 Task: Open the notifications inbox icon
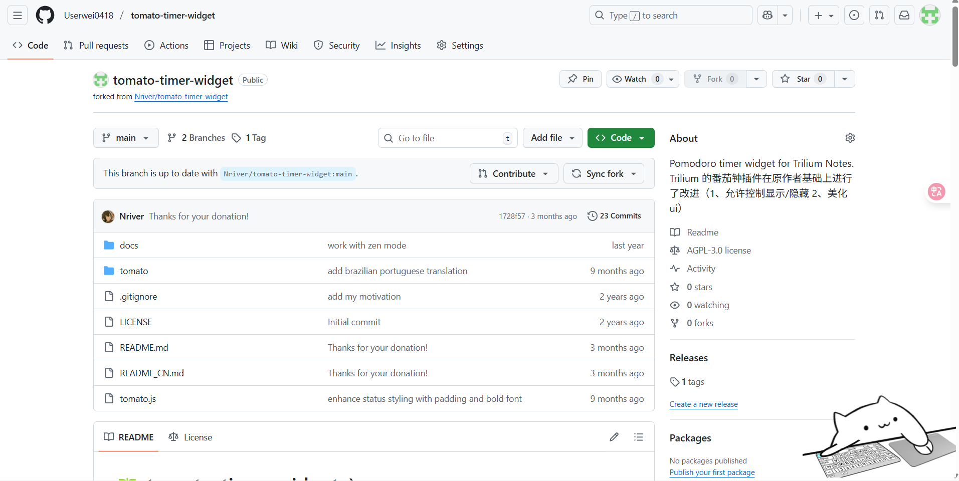point(904,16)
